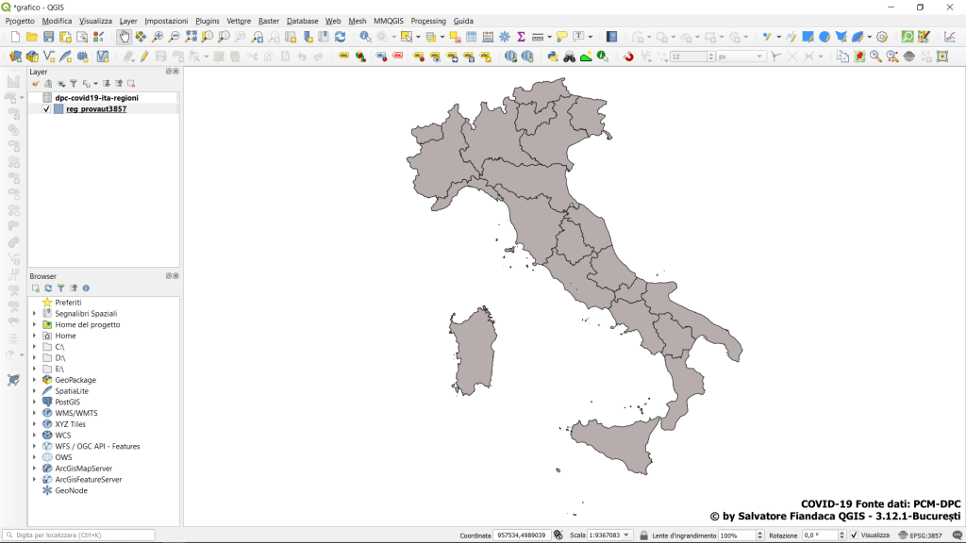This screenshot has width=966, height=543.
Task: Open the Processing menu
Action: tap(427, 21)
